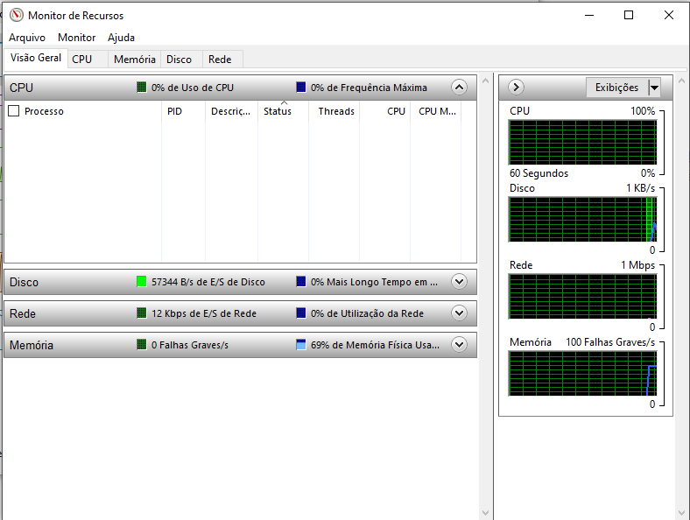The width and height of the screenshot is (690, 520).
Task: Open the Exibições button
Action: point(617,88)
